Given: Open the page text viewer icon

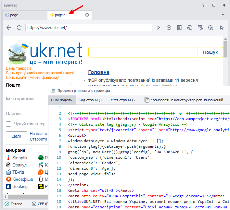Looking at the screenshot, I should pos(179,28).
